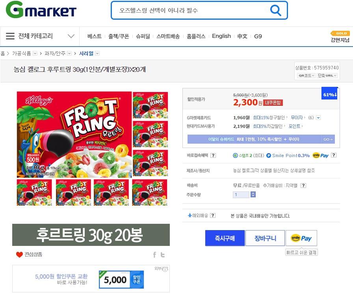
Task: Click the search magnifier icon
Action: click(275, 10)
